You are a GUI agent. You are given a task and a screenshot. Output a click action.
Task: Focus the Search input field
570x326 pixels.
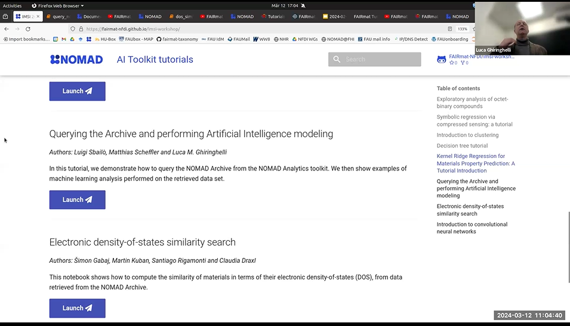[375, 59]
